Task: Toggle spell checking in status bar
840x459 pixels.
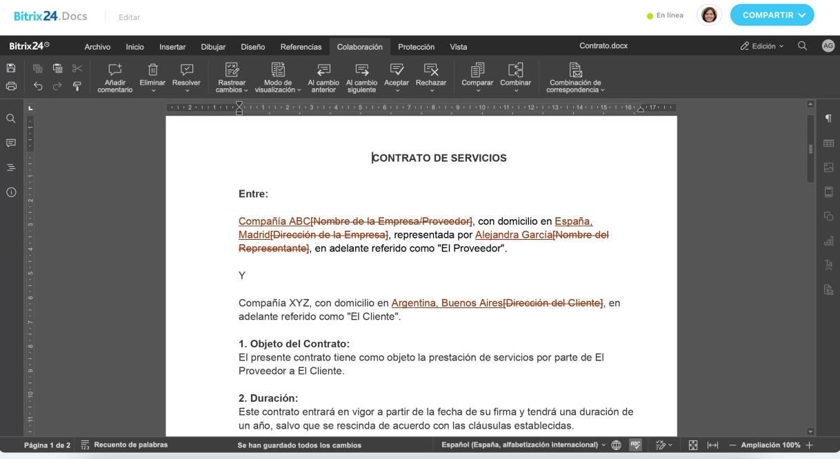Action: [x=635, y=445]
